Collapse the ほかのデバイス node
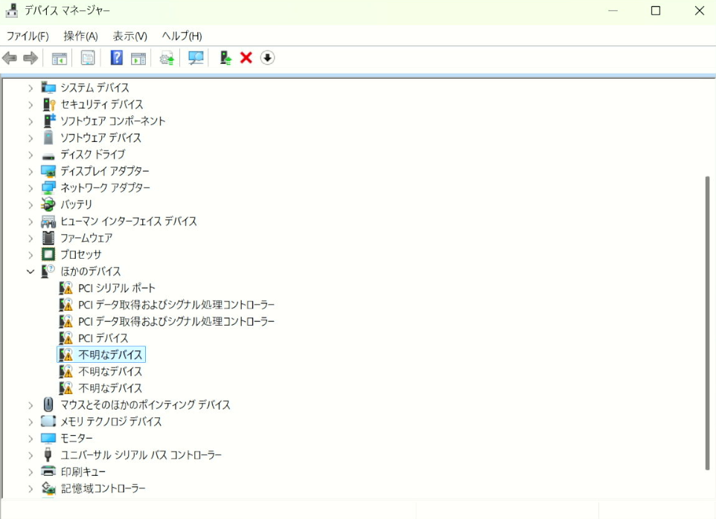This screenshot has height=519, width=716. pyautogui.click(x=30, y=271)
